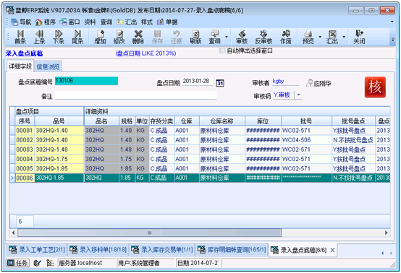The width and height of the screenshot is (401, 273).
Task: Open the calendar picker for 盘点日期
Action: [x=220, y=83]
